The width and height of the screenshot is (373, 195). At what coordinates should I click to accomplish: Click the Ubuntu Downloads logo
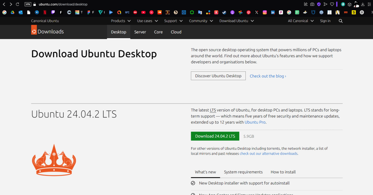[x=47, y=32]
